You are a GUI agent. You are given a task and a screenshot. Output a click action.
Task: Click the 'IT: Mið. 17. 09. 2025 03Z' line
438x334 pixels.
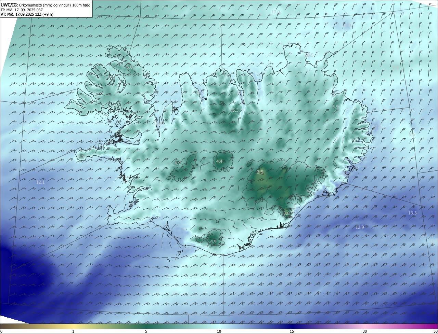pyautogui.click(x=22, y=10)
